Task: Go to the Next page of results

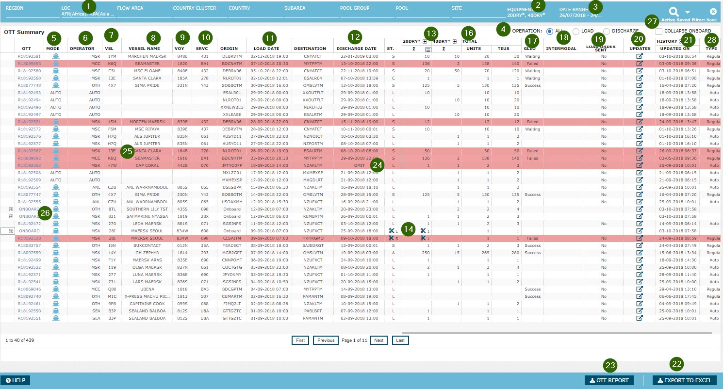Action: [x=378, y=340]
